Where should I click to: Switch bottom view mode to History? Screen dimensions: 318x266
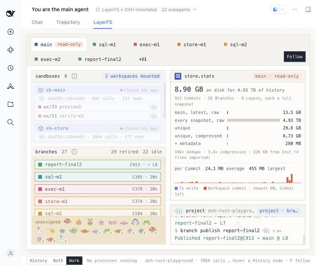[38, 260]
